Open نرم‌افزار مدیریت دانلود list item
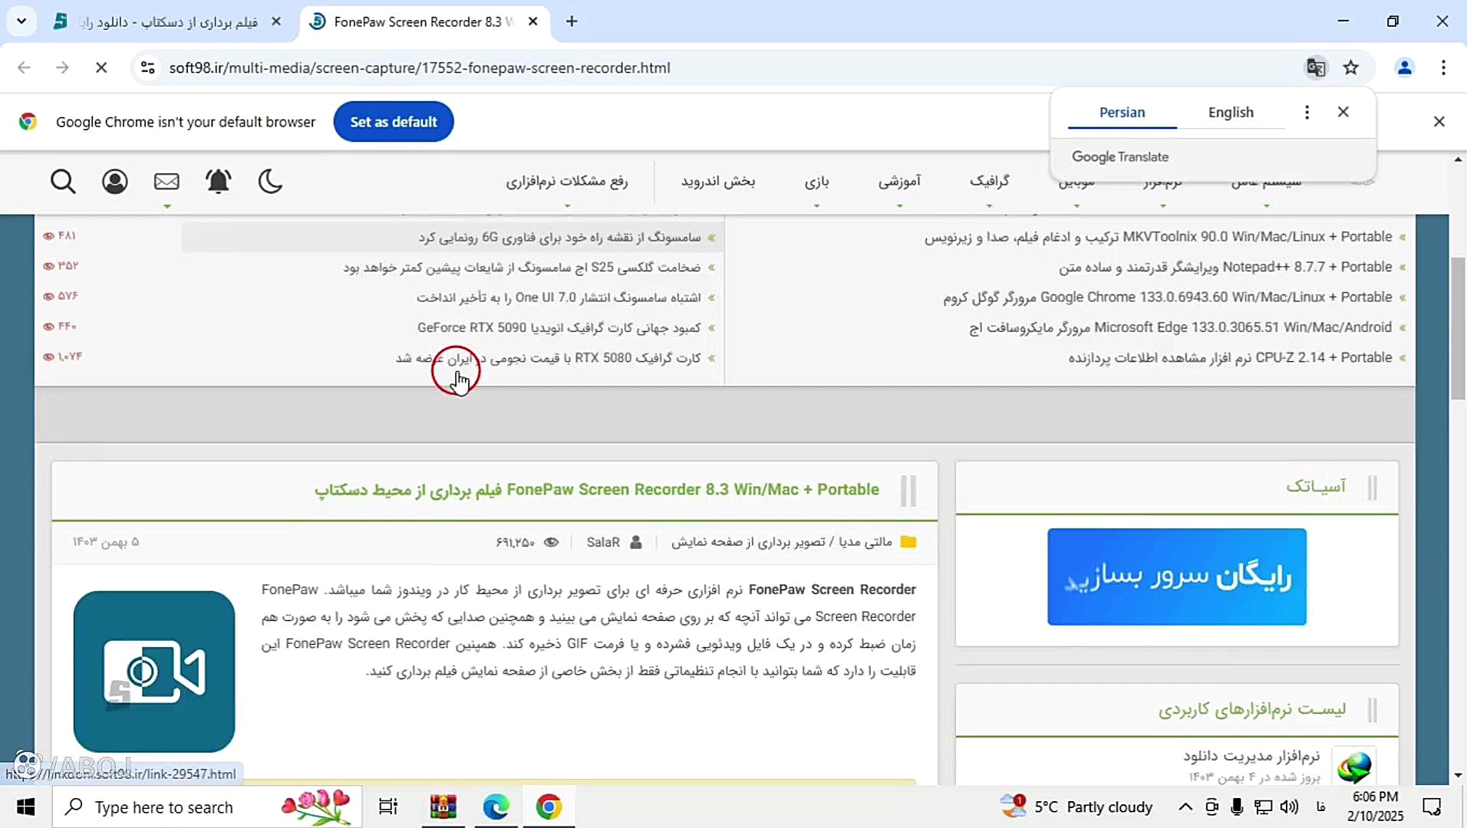The width and height of the screenshot is (1467, 828). click(1251, 756)
